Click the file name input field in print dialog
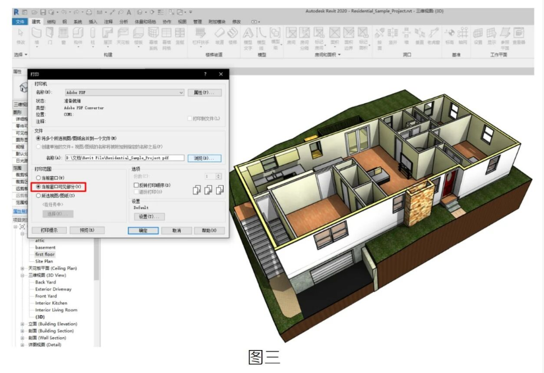Image resolution: width=544 pixels, height=373 pixels. point(125,158)
